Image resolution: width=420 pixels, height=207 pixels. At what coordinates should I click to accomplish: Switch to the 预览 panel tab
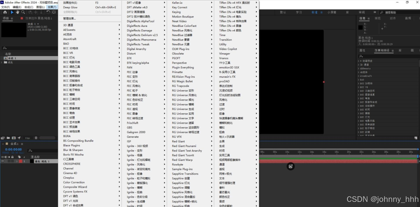tap(377, 18)
